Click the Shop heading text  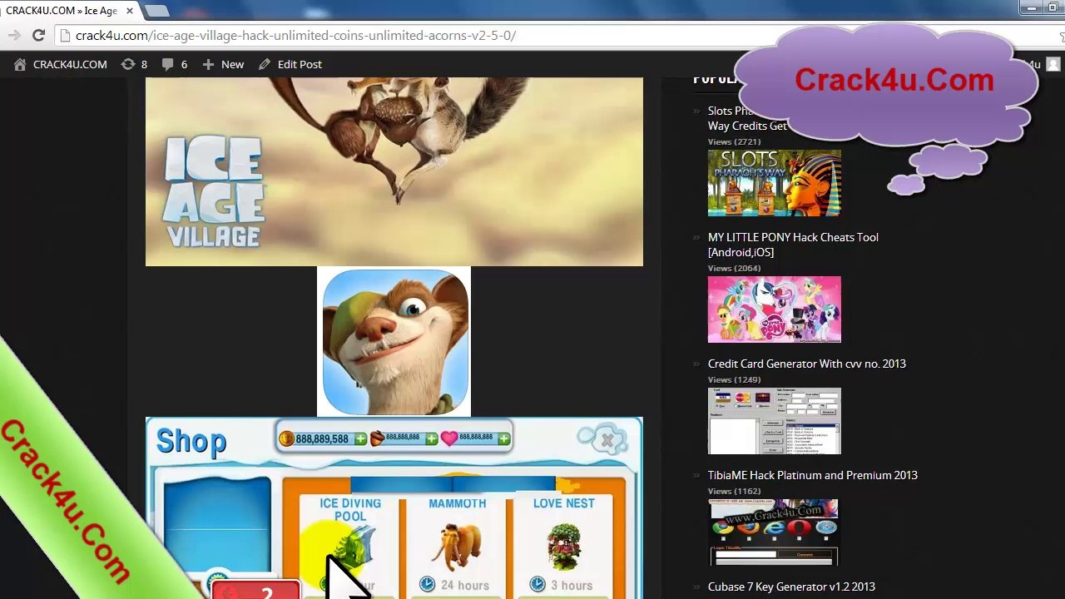191,441
